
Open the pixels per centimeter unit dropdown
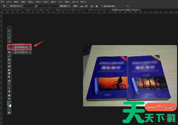(65, 6)
